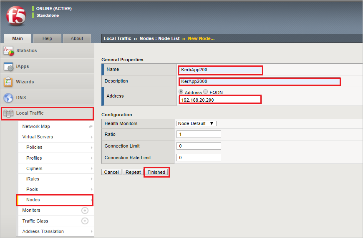This screenshot has height=238, width=363.
Task: Open Traffic Class menu item
Action: [x=56, y=221]
